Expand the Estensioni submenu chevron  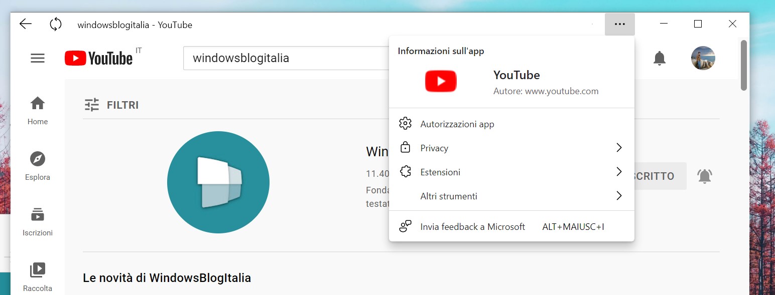[x=619, y=172]
